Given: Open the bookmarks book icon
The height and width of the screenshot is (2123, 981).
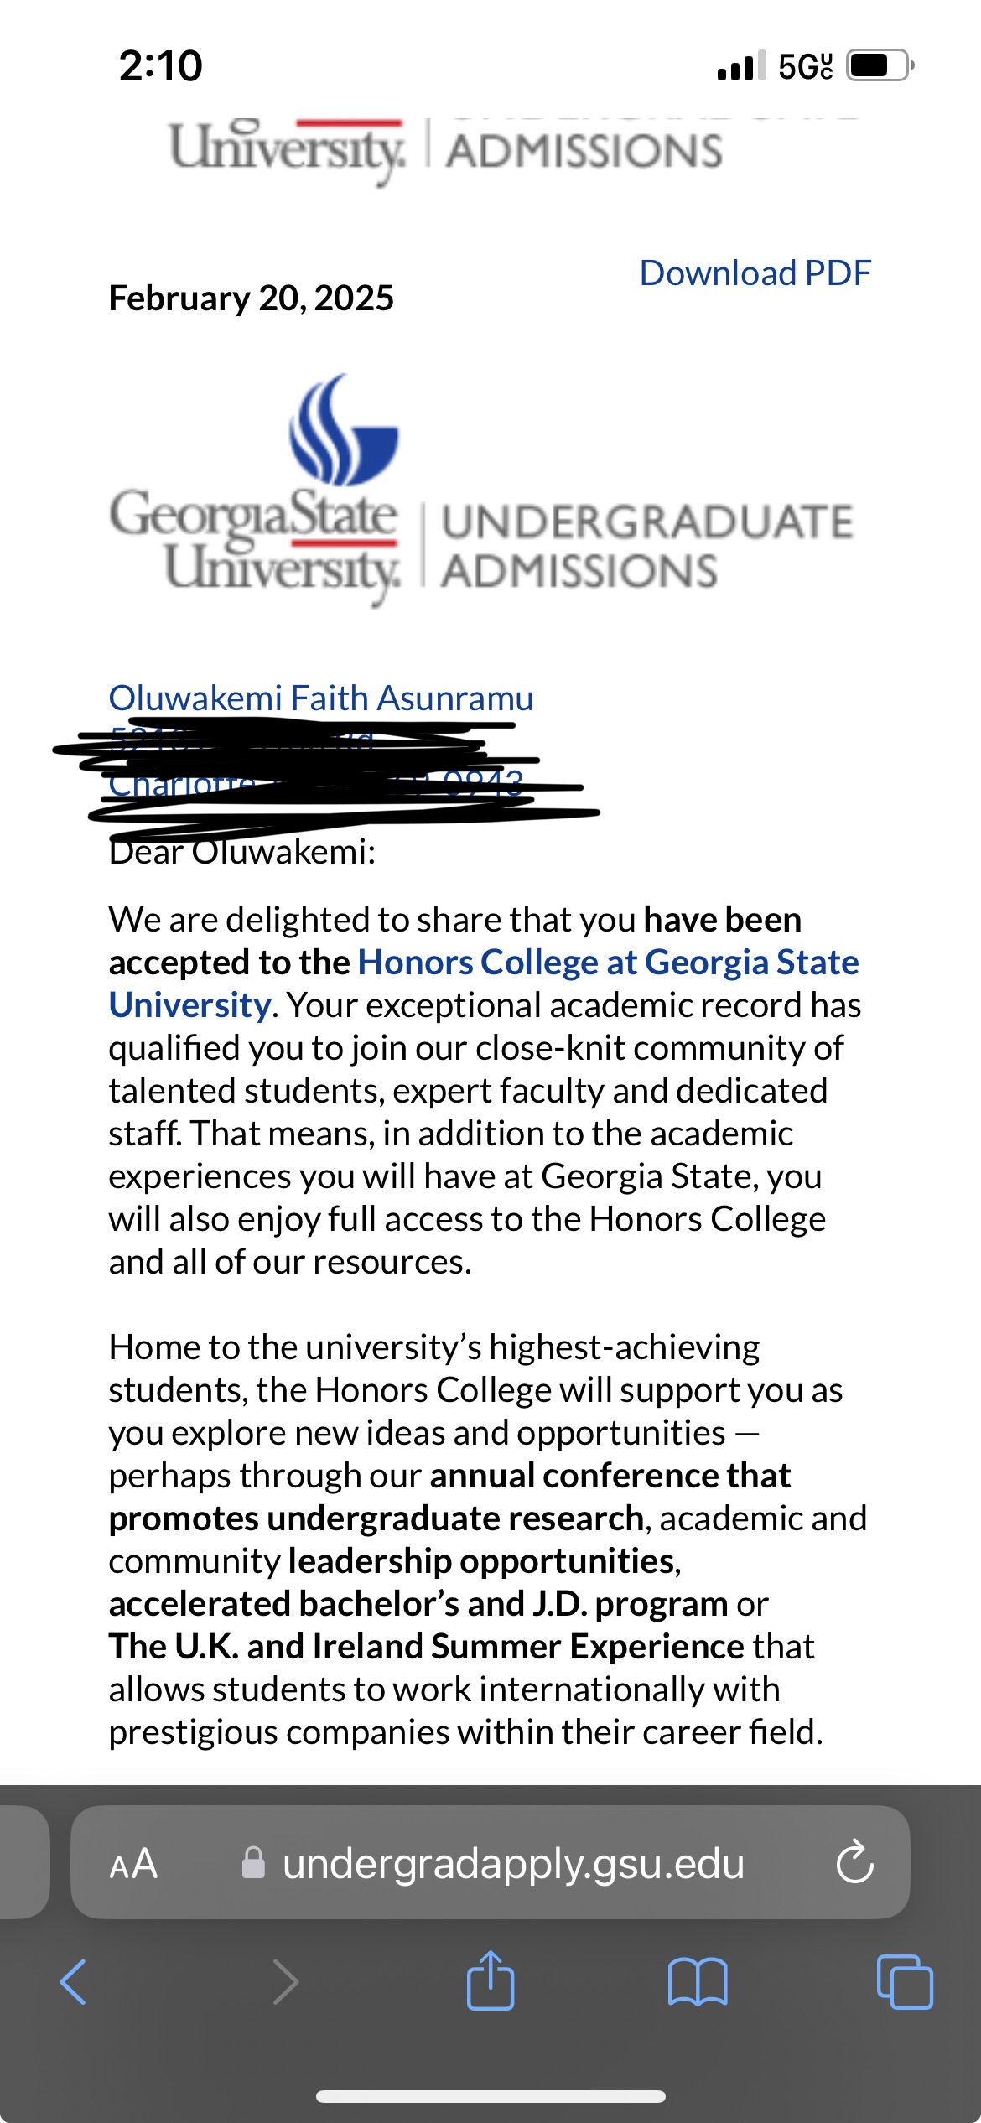Looking at the screenshot, I should 698,1982.
